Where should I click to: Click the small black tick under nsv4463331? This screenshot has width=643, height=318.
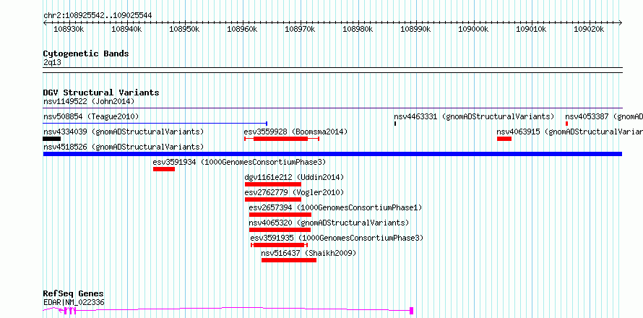[x=395, y=124]
